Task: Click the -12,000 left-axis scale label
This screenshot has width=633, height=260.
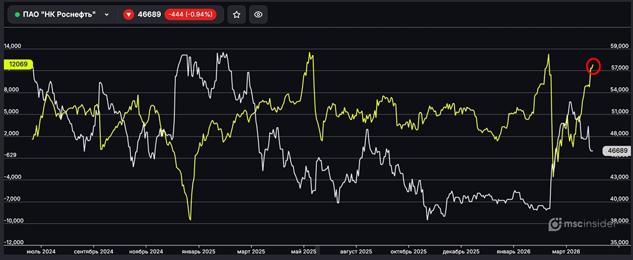Action: point(14,243)
